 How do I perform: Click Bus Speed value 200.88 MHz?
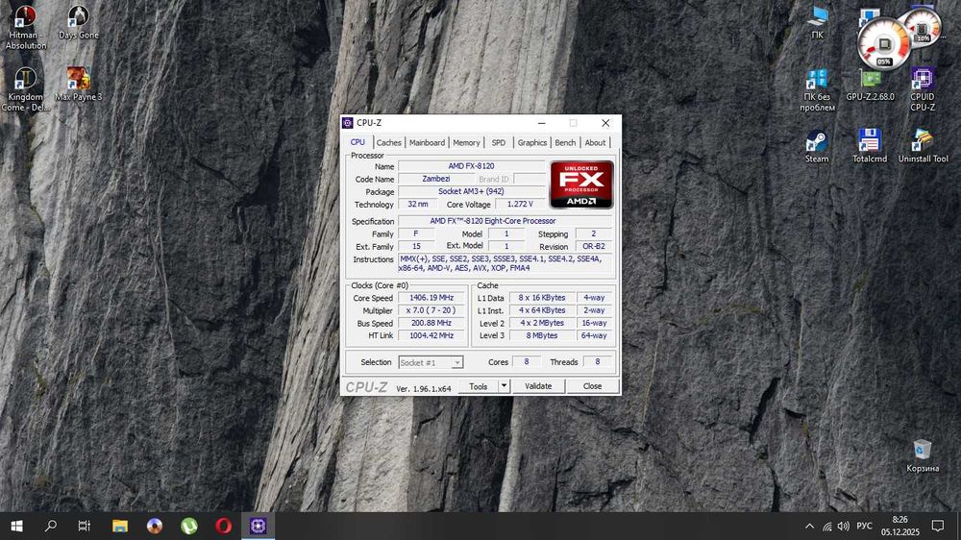coord(431,323)
